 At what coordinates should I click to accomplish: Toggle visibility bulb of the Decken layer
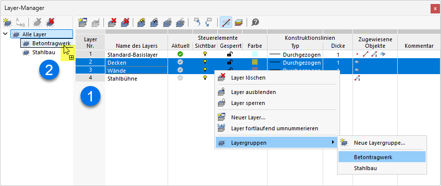point(205,62)
